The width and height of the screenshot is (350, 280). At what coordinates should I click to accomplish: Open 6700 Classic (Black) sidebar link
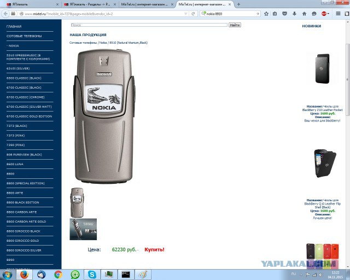(24, 87)
